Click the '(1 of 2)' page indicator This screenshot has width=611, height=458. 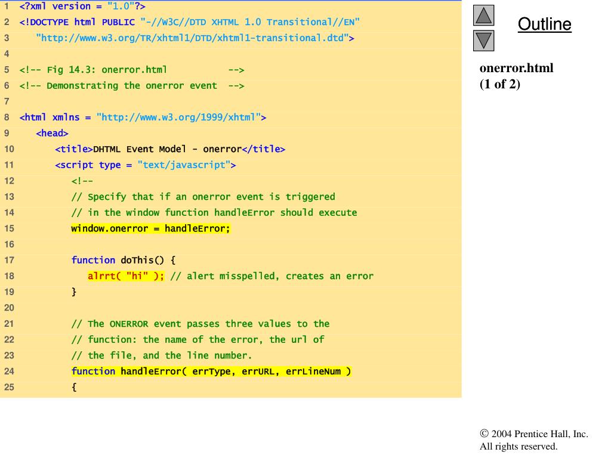(x=500, y=84)
